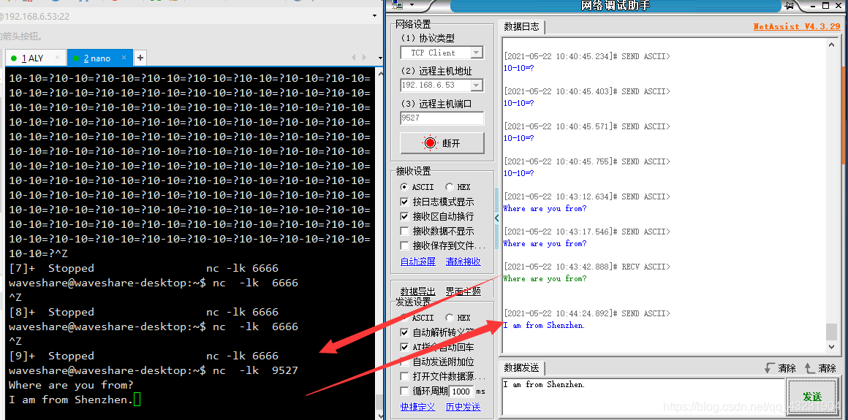This screenshot has width=848, height=420.
Task: Open the NetAssist V4.3.29 link
Action: pyautogui.click(x=797, y=26)
